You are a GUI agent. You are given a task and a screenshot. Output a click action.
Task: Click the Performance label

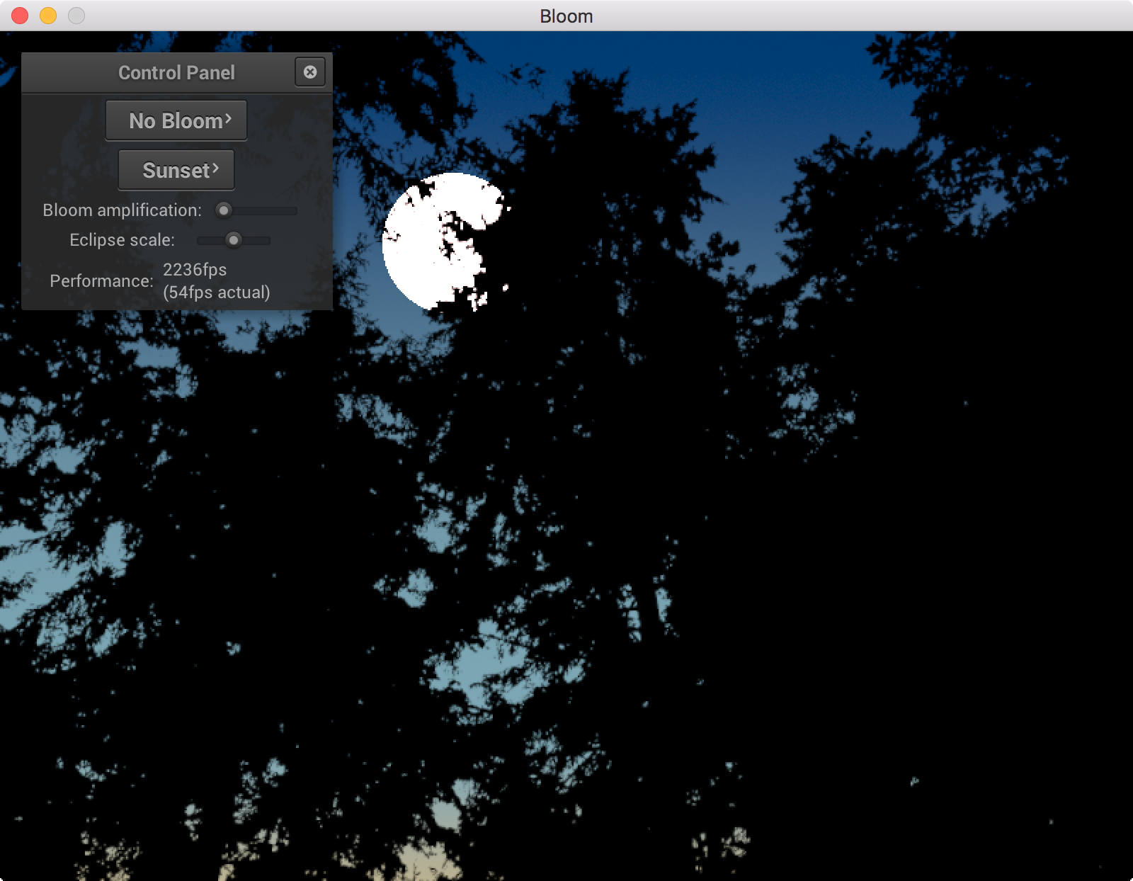click(x=101, y=281)
